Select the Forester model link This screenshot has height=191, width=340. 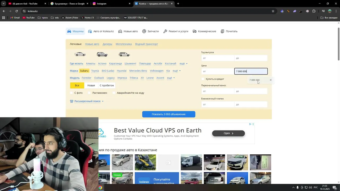(87, 78)
